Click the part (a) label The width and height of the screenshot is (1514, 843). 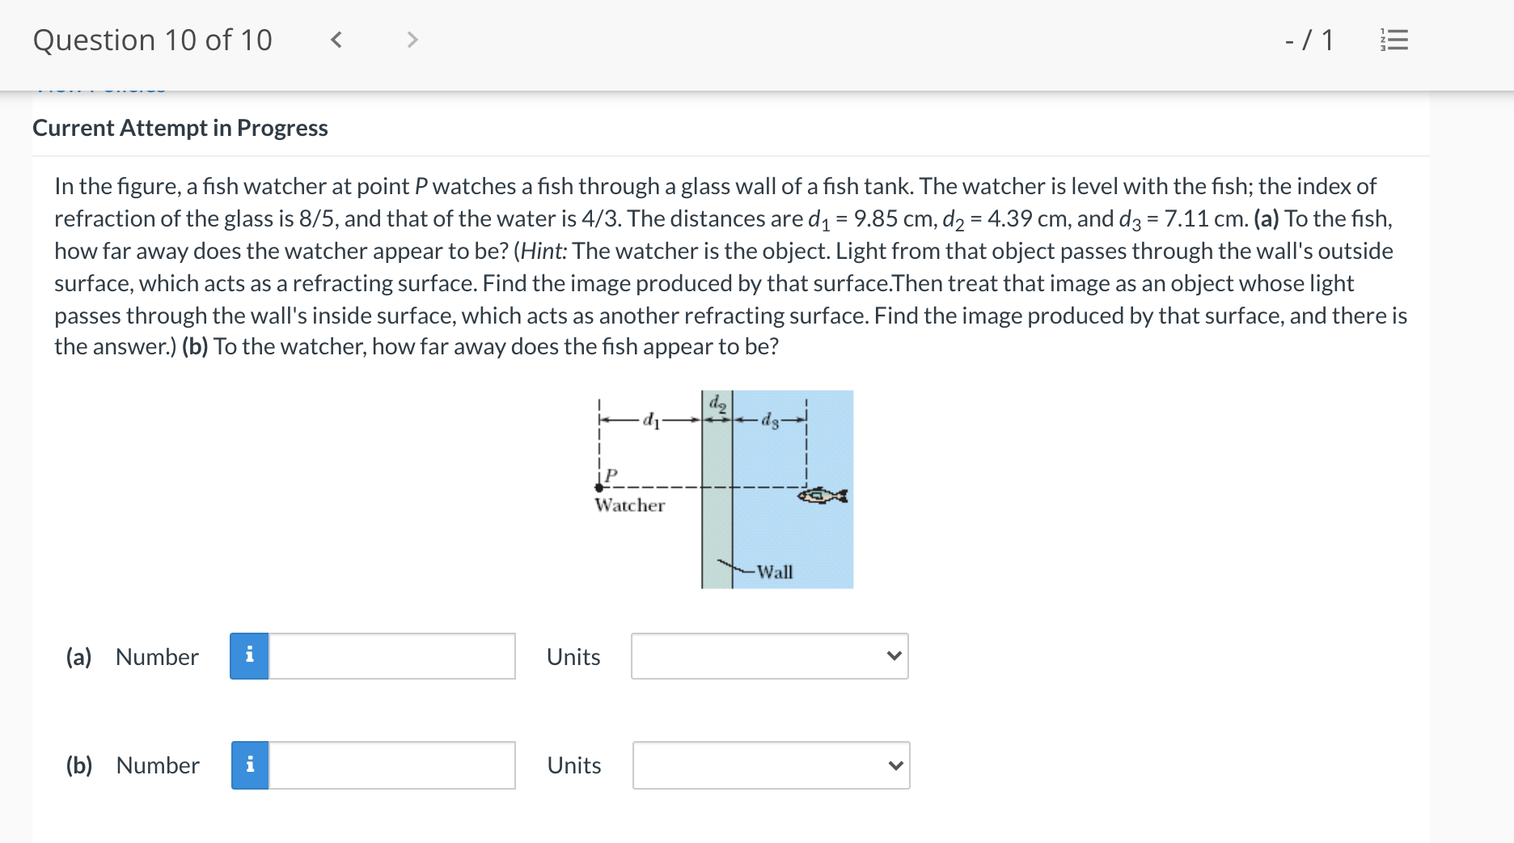coord(78,657)
